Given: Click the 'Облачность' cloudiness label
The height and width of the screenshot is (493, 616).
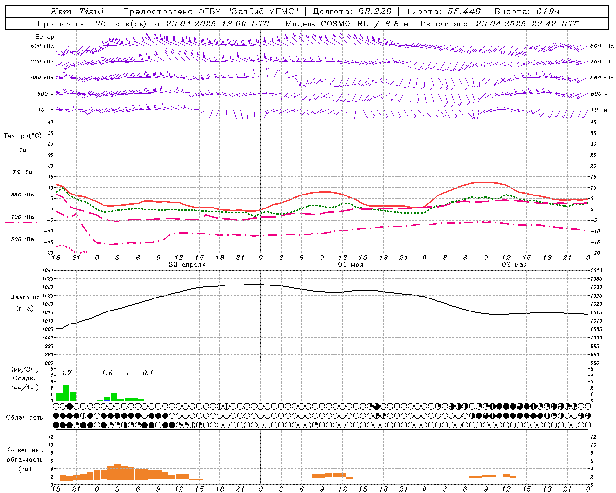Looking at the screenshot, I should pos(25,417).
